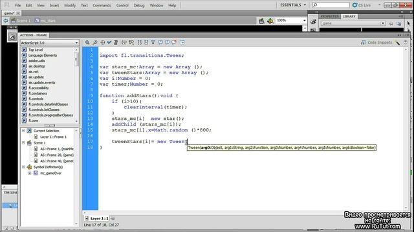Open Debug options icon in Actions toolbar

click(x=131, y=43)
